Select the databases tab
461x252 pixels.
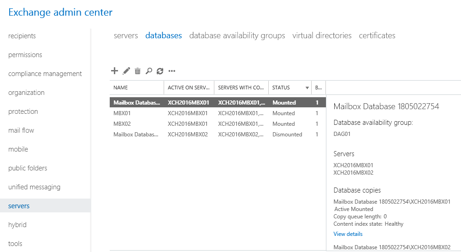point(164,35)
